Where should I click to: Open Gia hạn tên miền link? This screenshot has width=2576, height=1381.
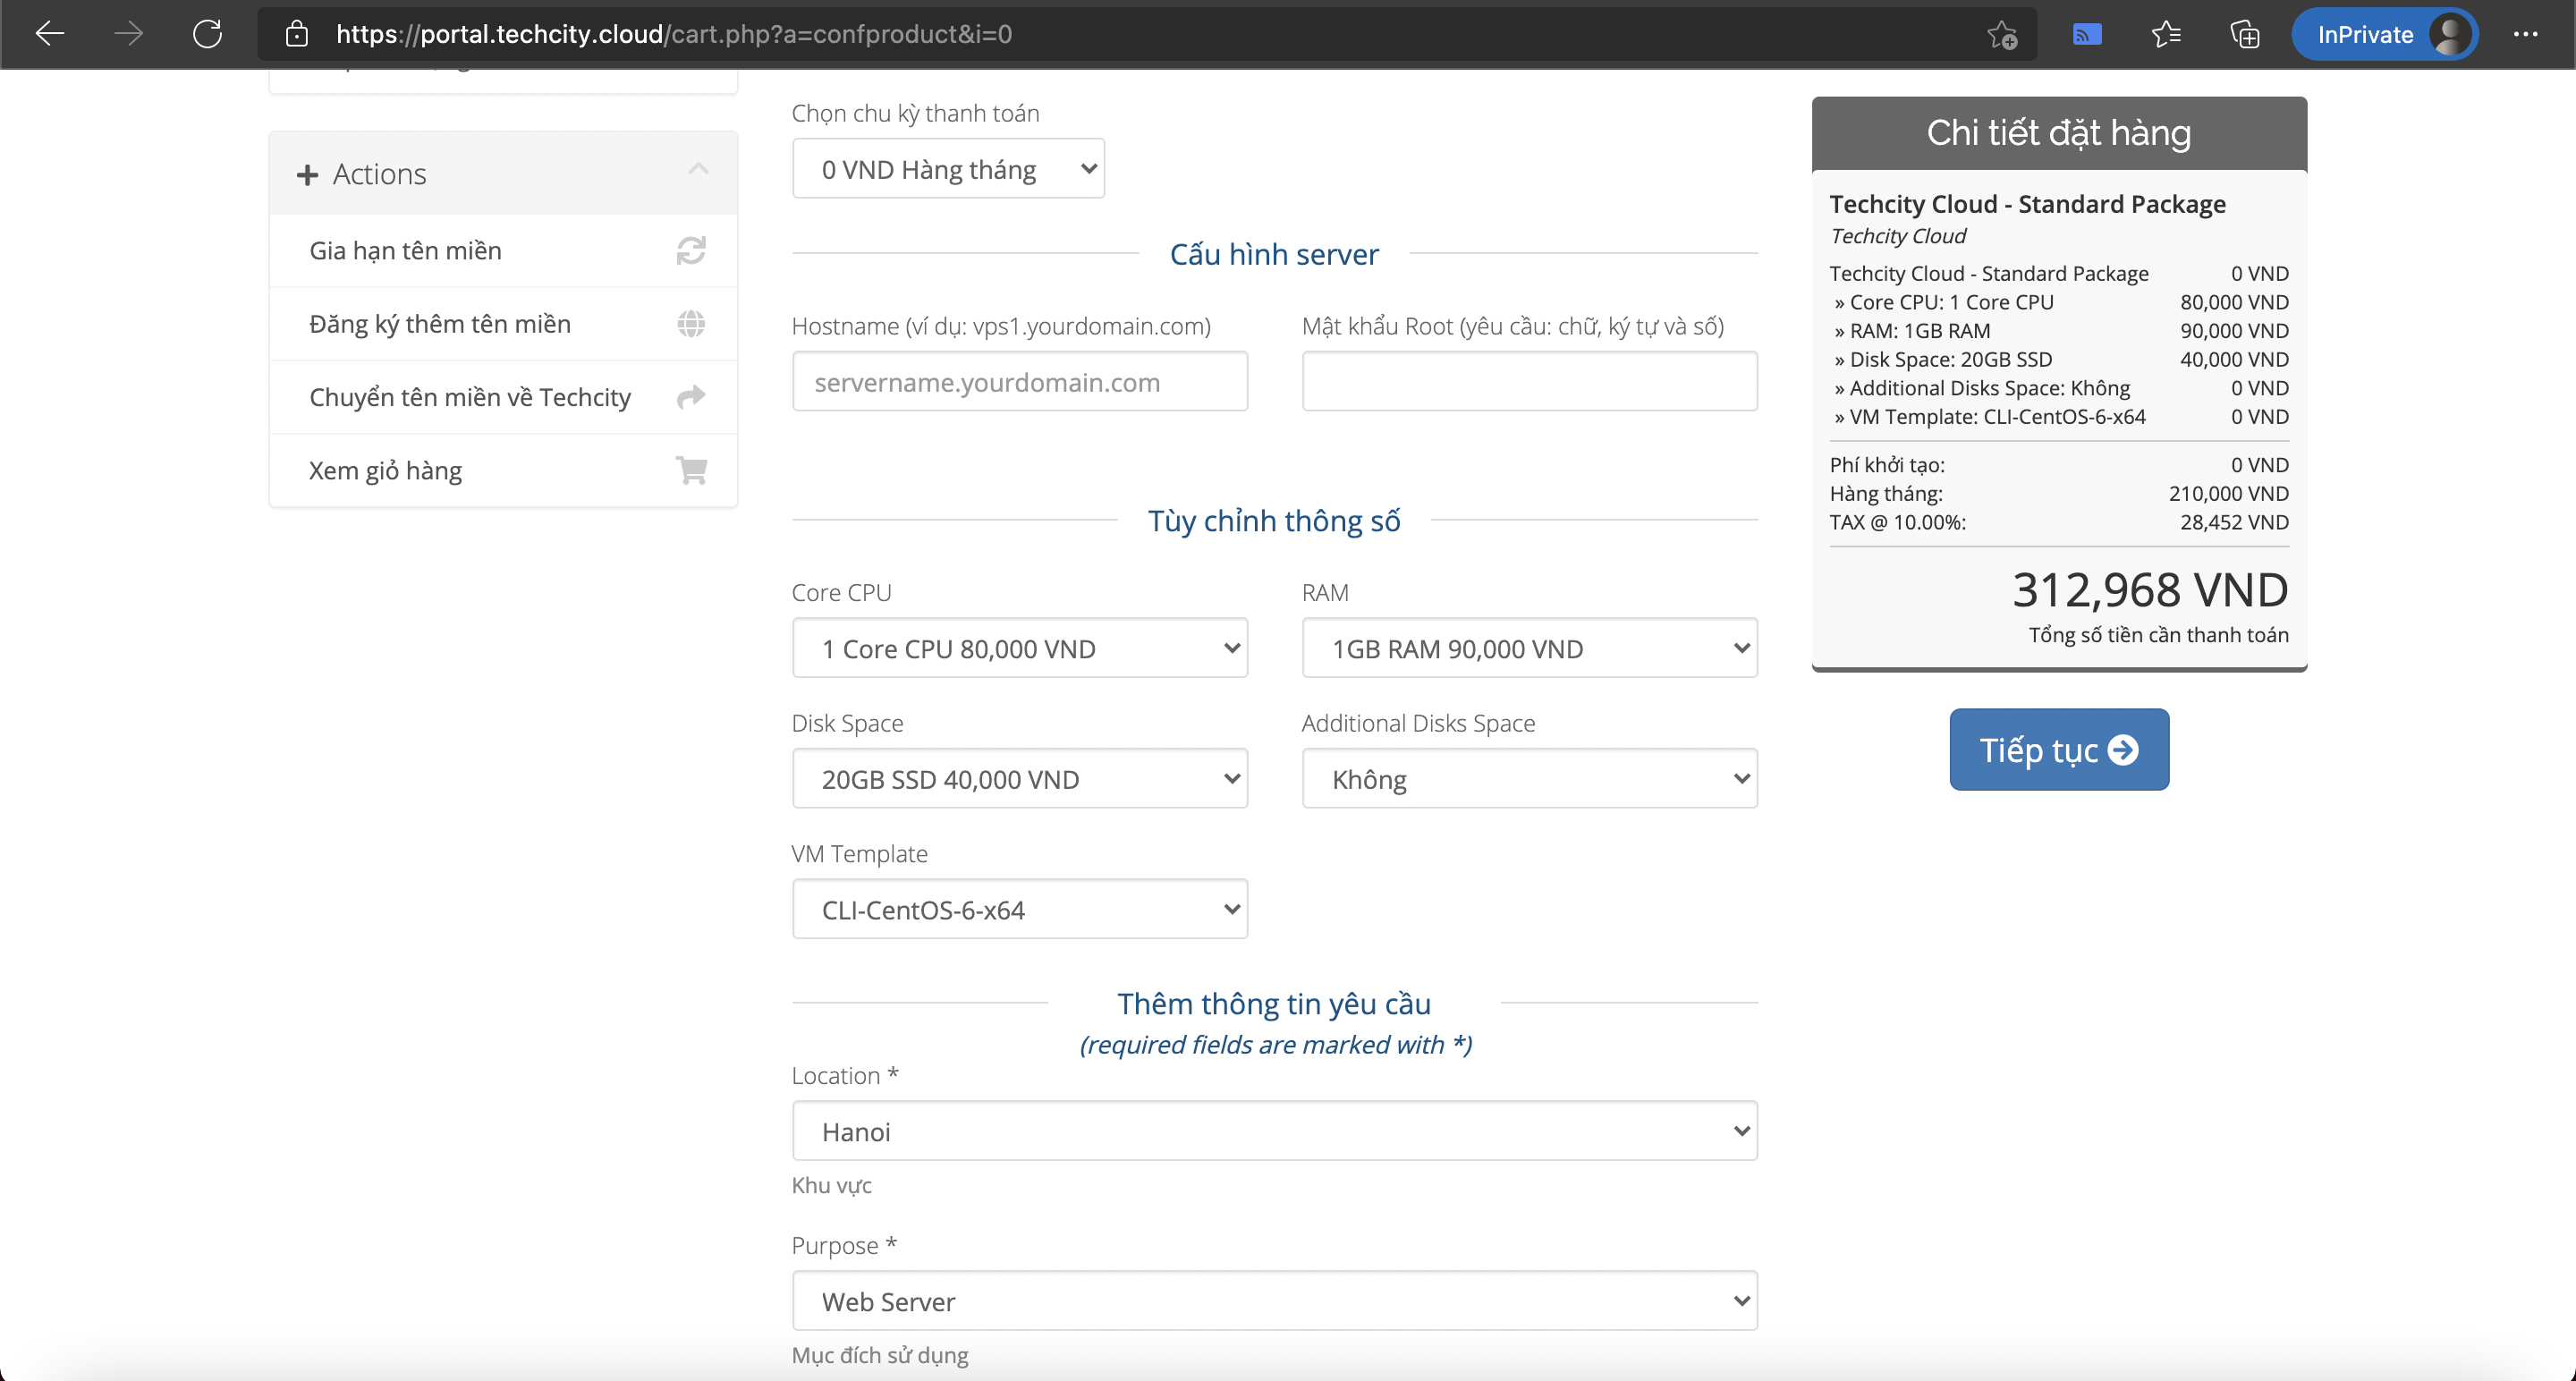[x=405, y=250]
